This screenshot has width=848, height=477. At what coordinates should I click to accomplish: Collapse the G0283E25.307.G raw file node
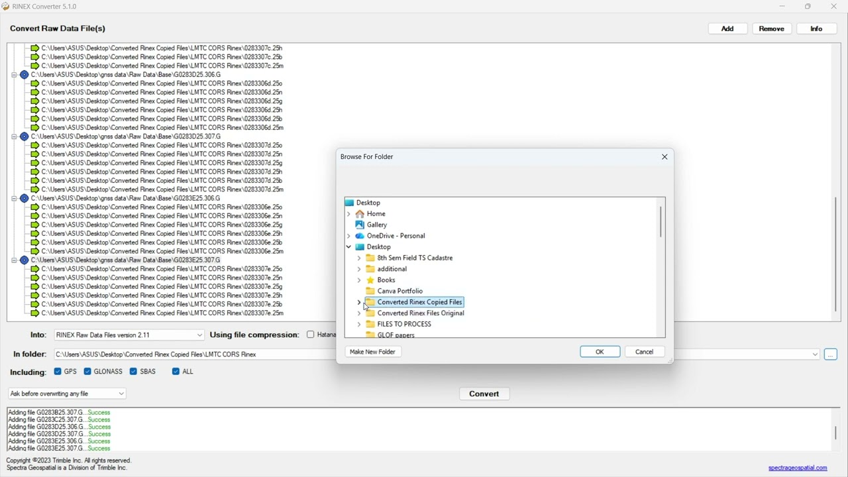pos(14,260)
